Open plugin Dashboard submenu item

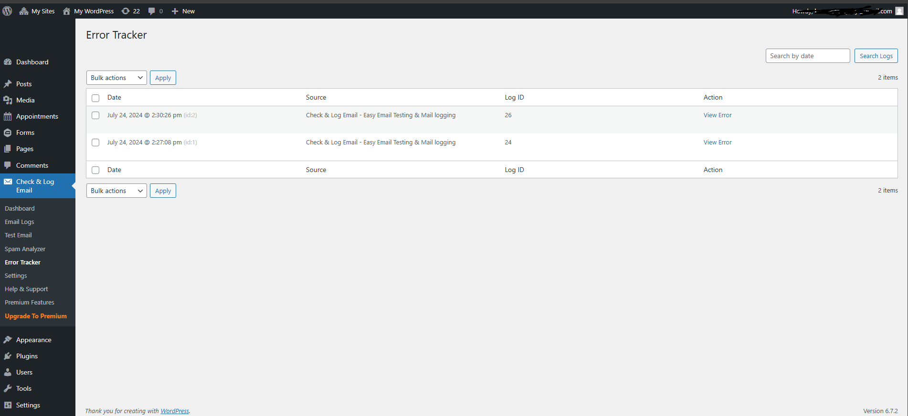(x=20, y=208)
